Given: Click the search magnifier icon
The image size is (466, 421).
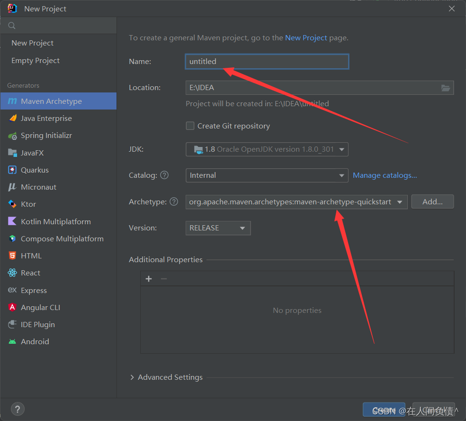Looking at the screenshot, I should click(12, 26).
